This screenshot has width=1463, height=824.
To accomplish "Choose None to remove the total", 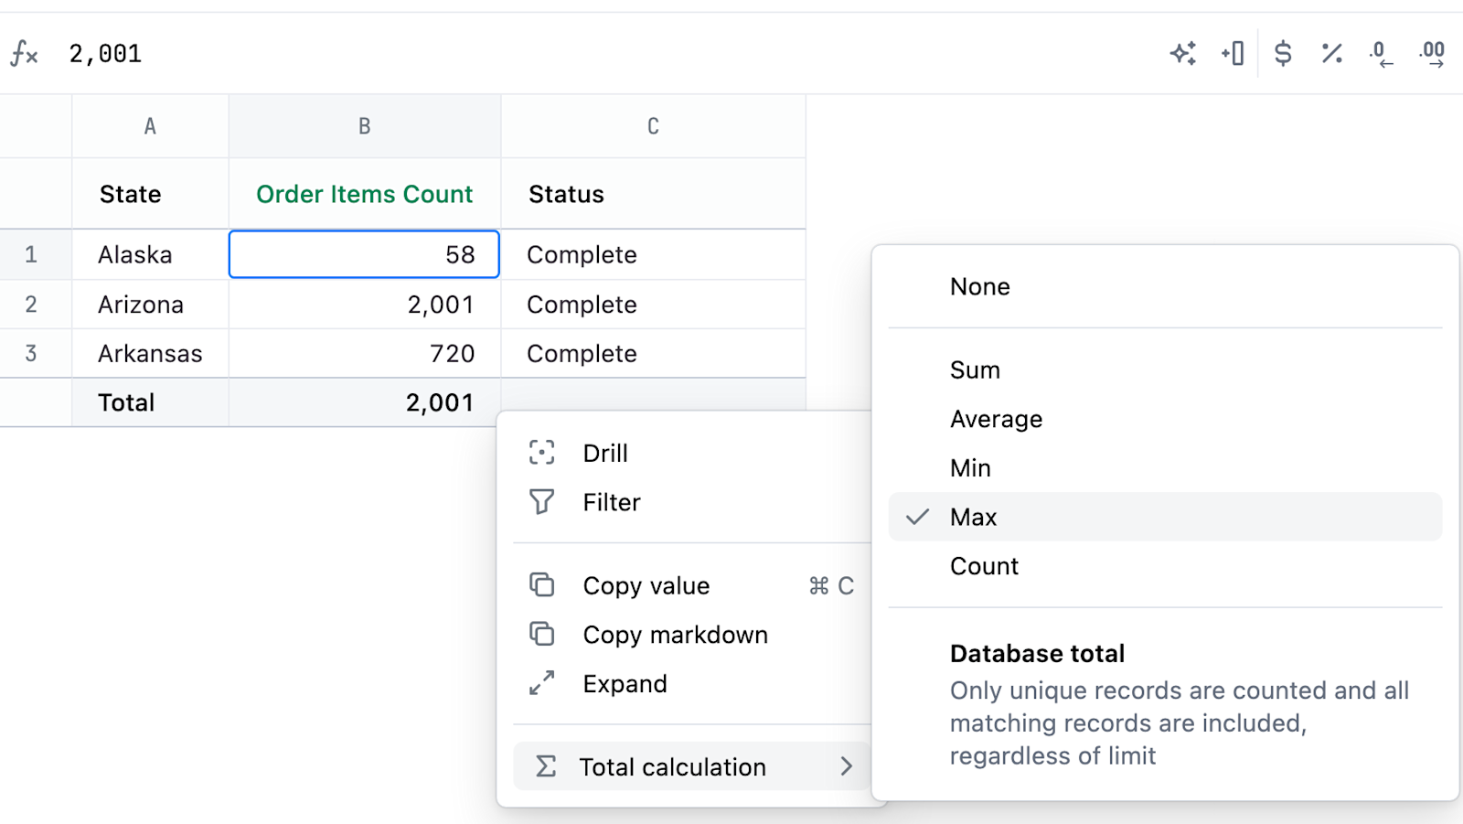I will 979,286.
